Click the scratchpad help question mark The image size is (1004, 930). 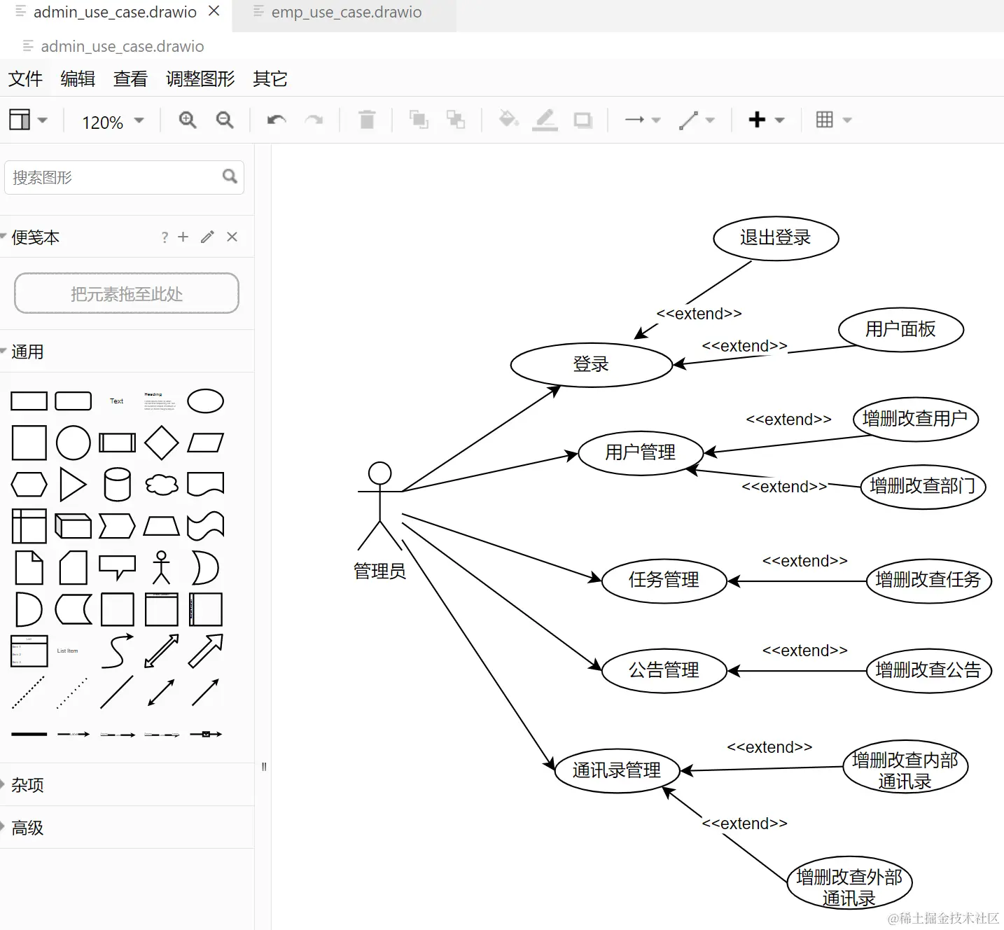165,237
